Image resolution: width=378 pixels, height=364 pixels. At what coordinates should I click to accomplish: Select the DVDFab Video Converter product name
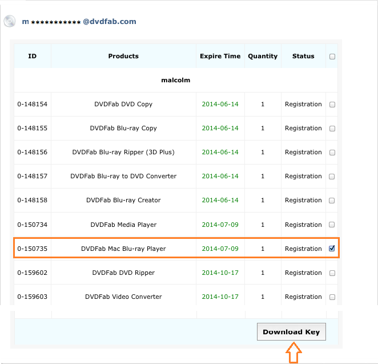click(123, 297)
